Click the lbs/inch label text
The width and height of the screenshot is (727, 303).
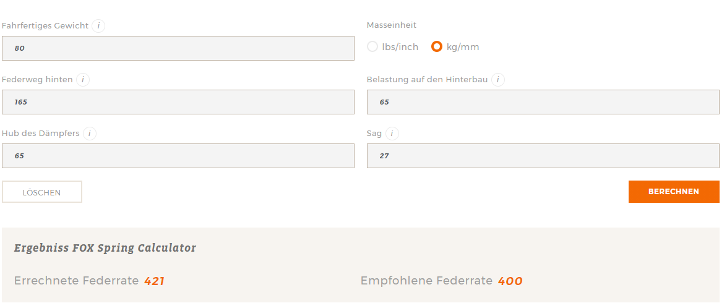400,47
